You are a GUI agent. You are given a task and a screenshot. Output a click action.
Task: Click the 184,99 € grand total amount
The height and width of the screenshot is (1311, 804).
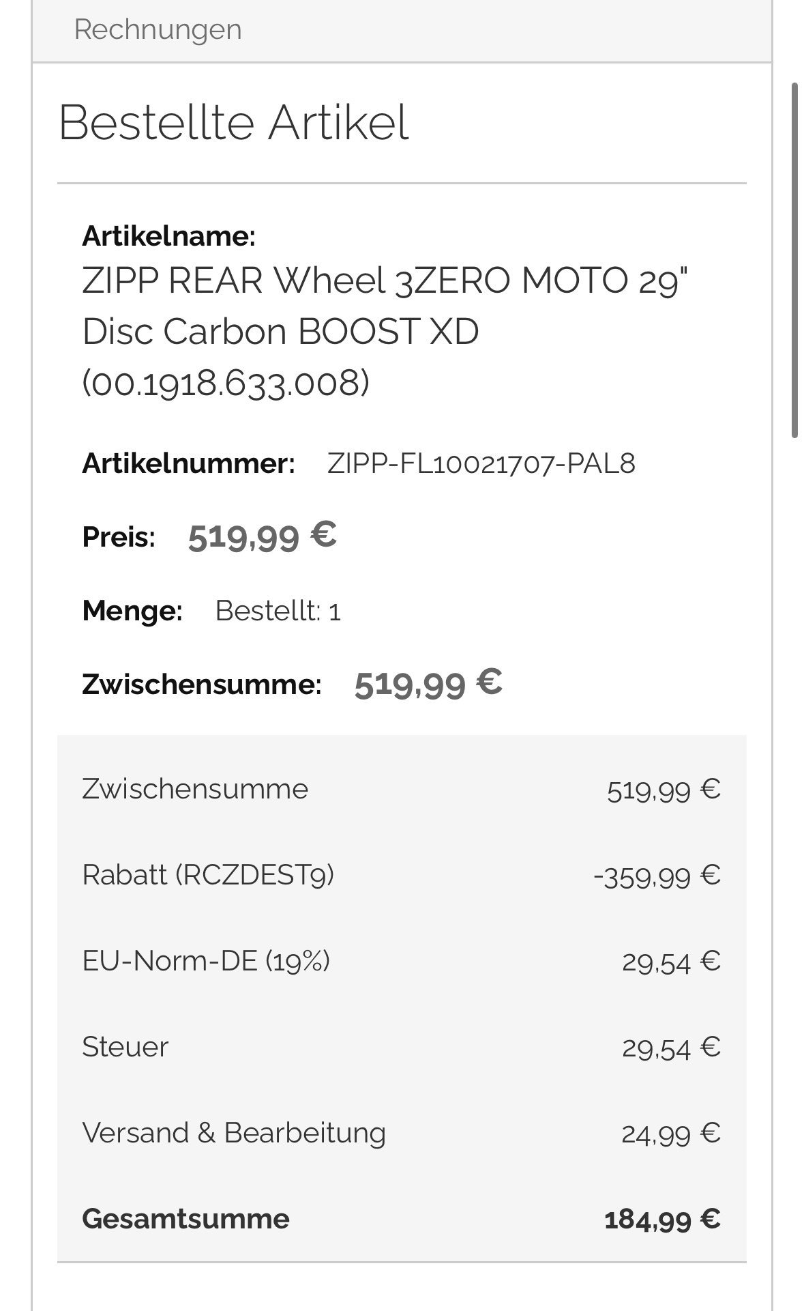coord(661,1219)
